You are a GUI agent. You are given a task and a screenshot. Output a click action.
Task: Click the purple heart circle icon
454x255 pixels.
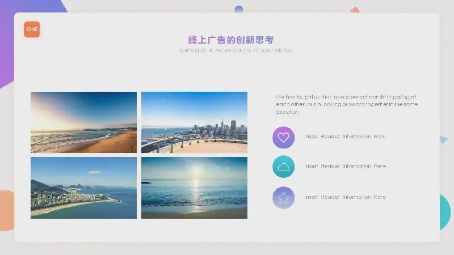pyautogui.click(x=283, y=137)
